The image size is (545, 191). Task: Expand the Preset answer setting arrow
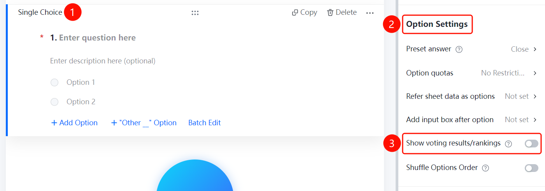pyautogui.click(x=535, y=49)
